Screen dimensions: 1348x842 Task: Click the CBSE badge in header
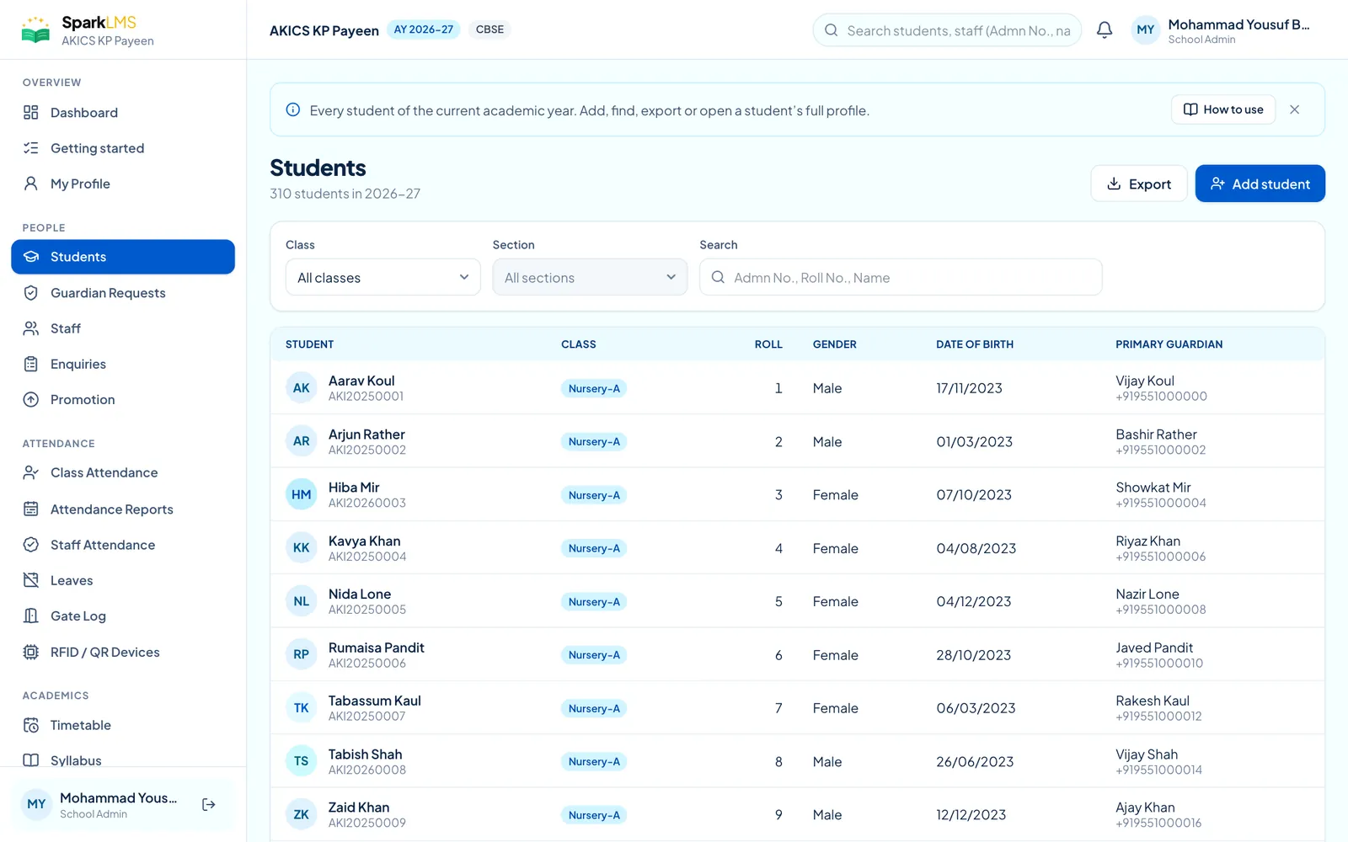pyautogui.click(x=489, y=29)
